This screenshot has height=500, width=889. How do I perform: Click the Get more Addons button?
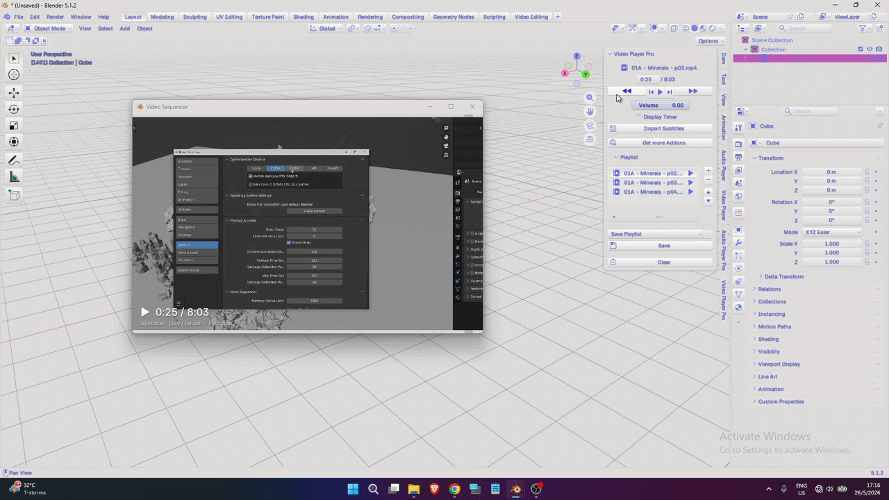[x=660, y=143]
